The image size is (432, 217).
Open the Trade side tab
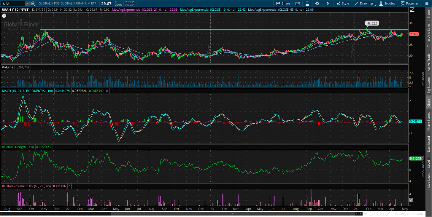(428, 14)
